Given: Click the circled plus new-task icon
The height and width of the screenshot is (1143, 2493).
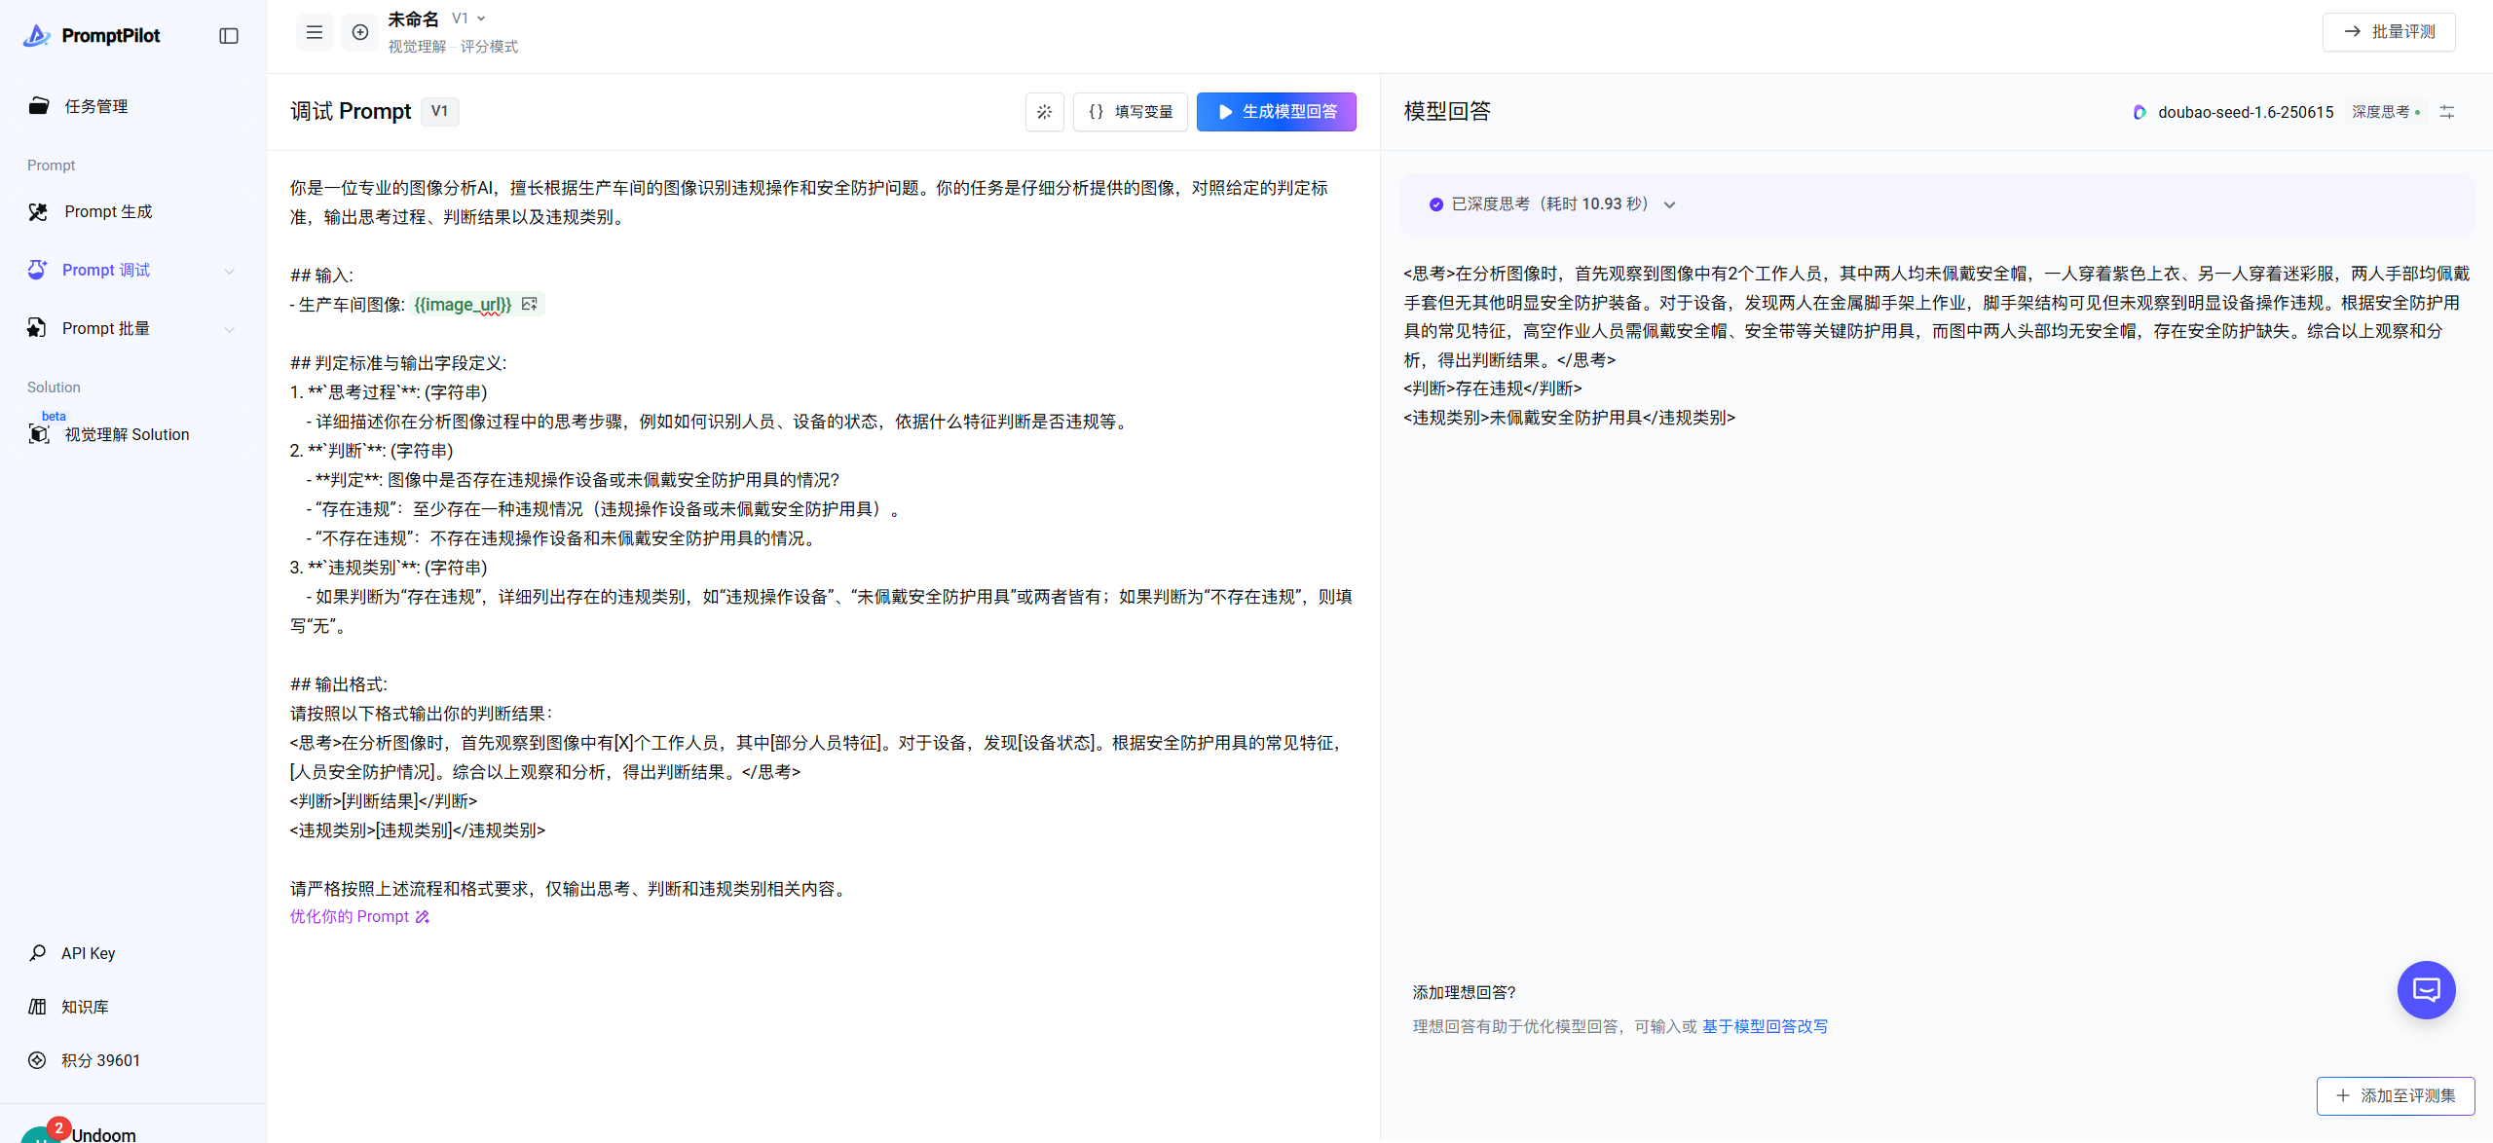Looking at the screenshot, I should click(359, 32).
